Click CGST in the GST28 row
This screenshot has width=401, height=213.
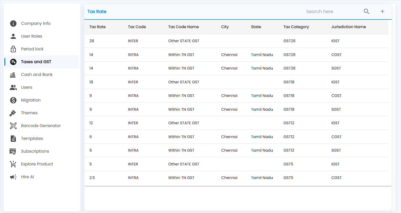click(x=336, y=55)
